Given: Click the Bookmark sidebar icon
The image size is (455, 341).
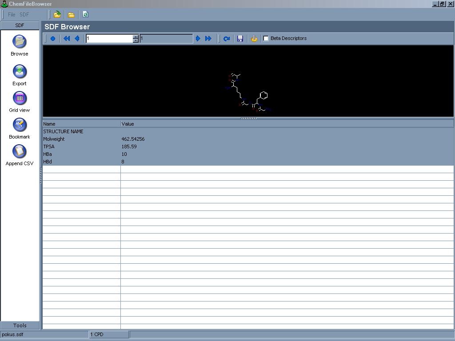Looking at the screenshot, I should pyautogui.click(x=20, y=125).
